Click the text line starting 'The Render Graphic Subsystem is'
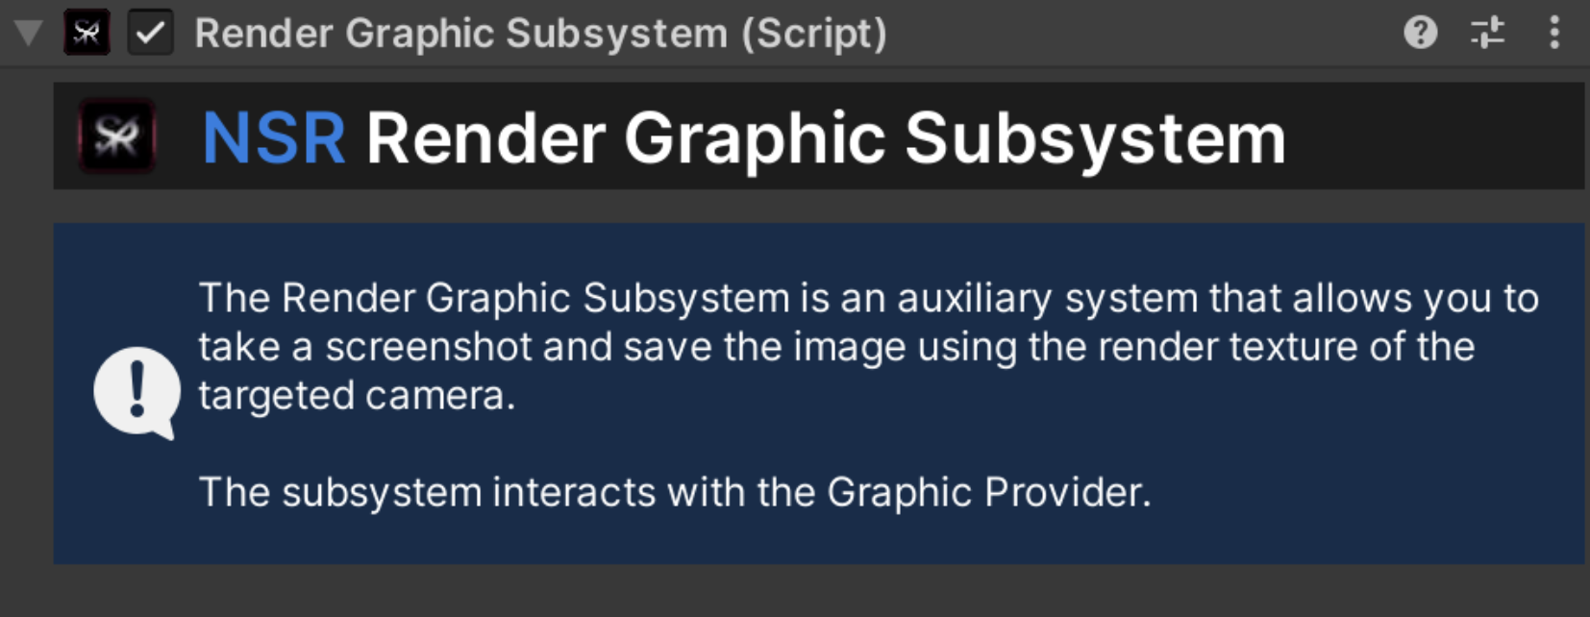The height and width of the screenshot is (617, 1590). [x=869, y=299]
